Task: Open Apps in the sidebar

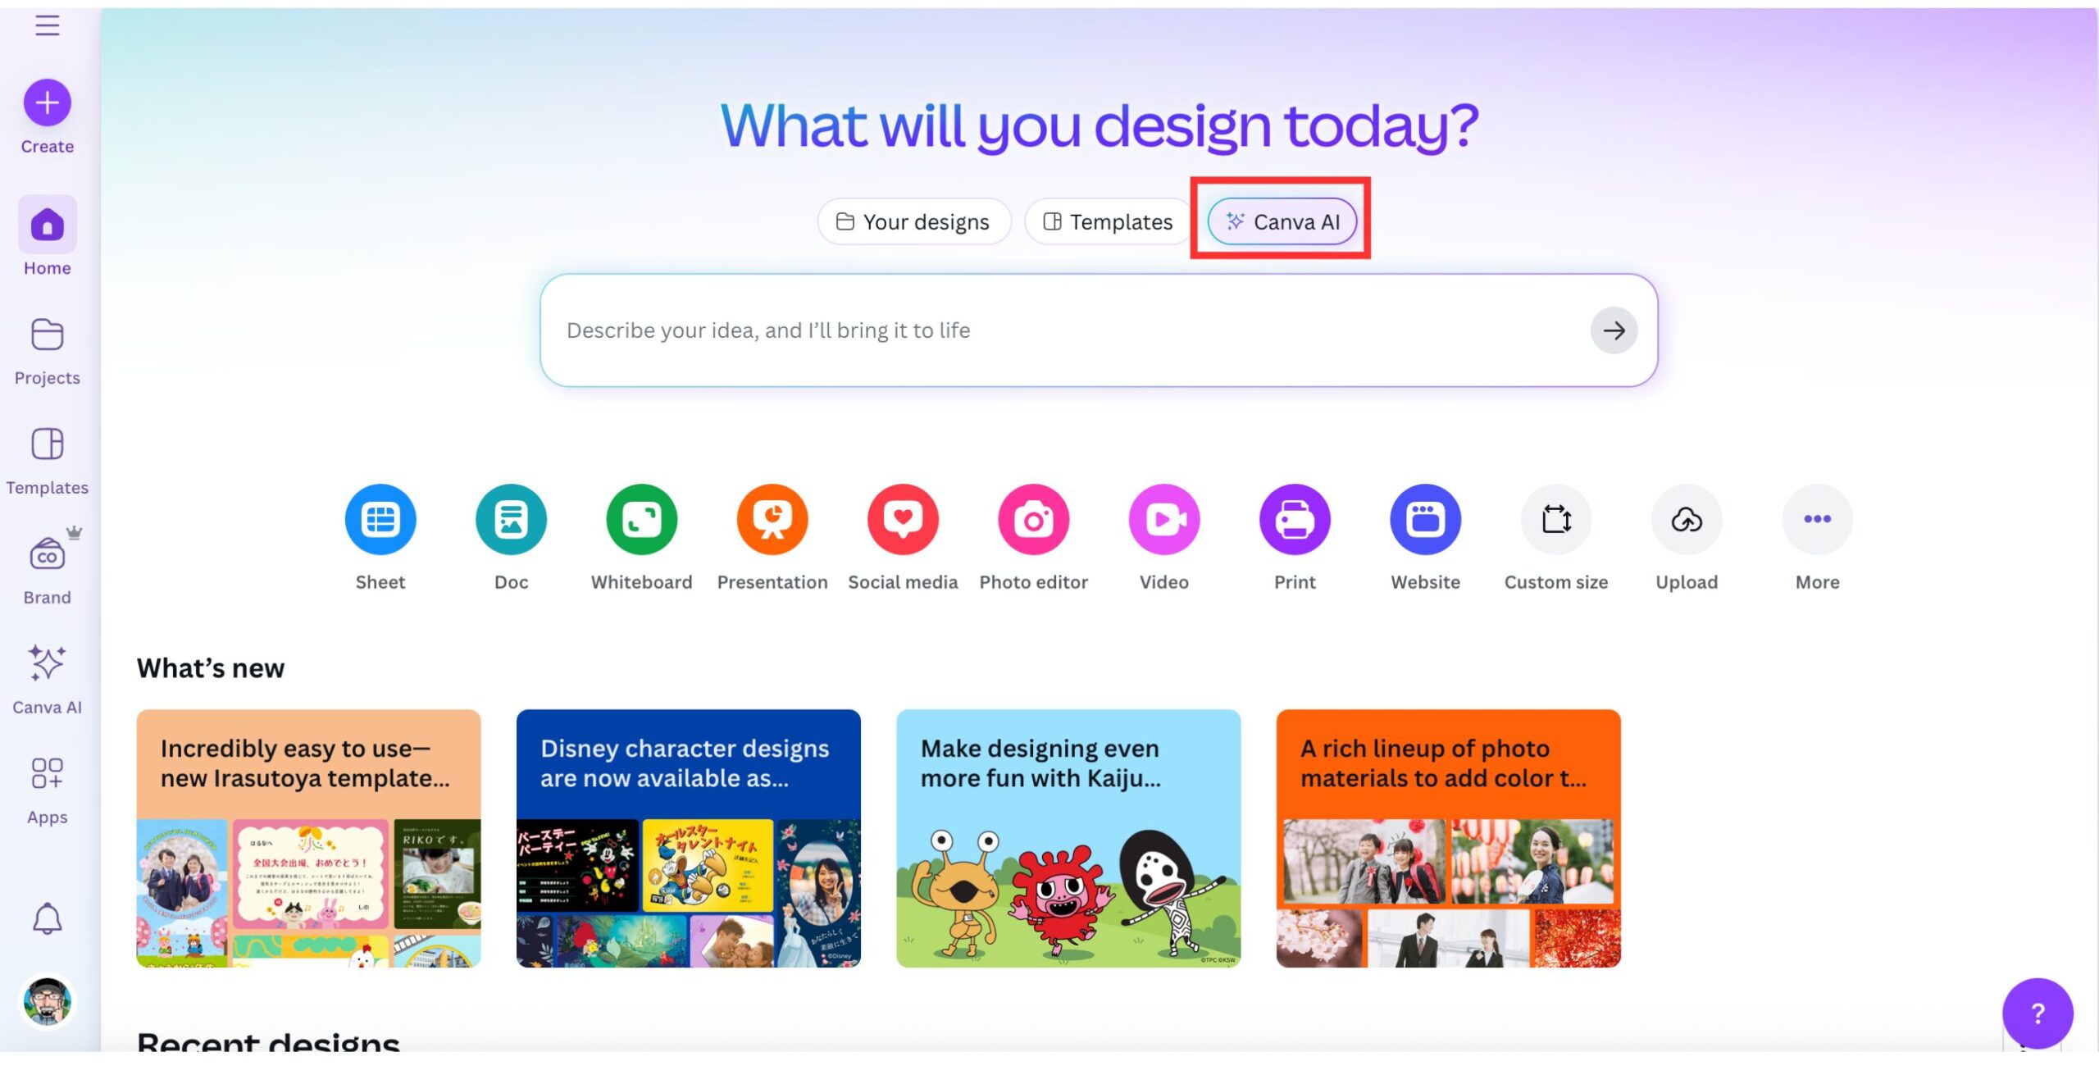Action: 47,790
